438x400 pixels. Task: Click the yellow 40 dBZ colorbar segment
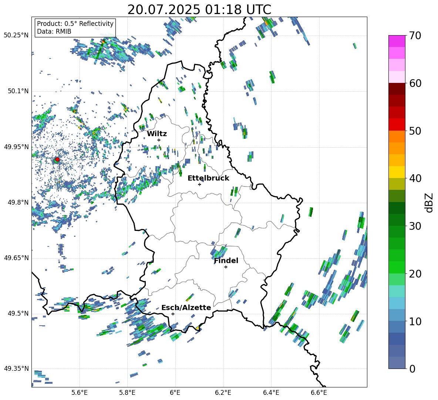pos(397,172)
